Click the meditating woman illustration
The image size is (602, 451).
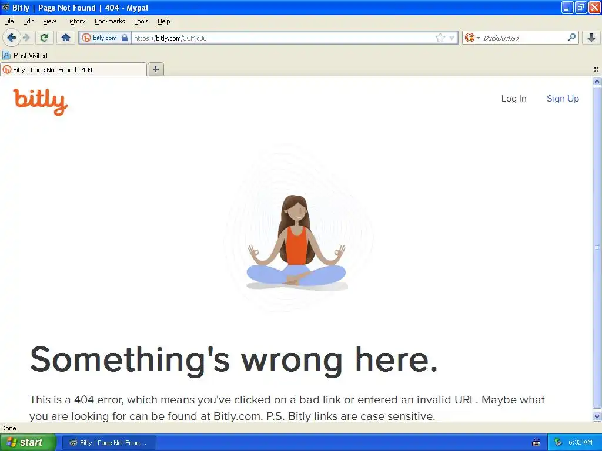point(296,243)
